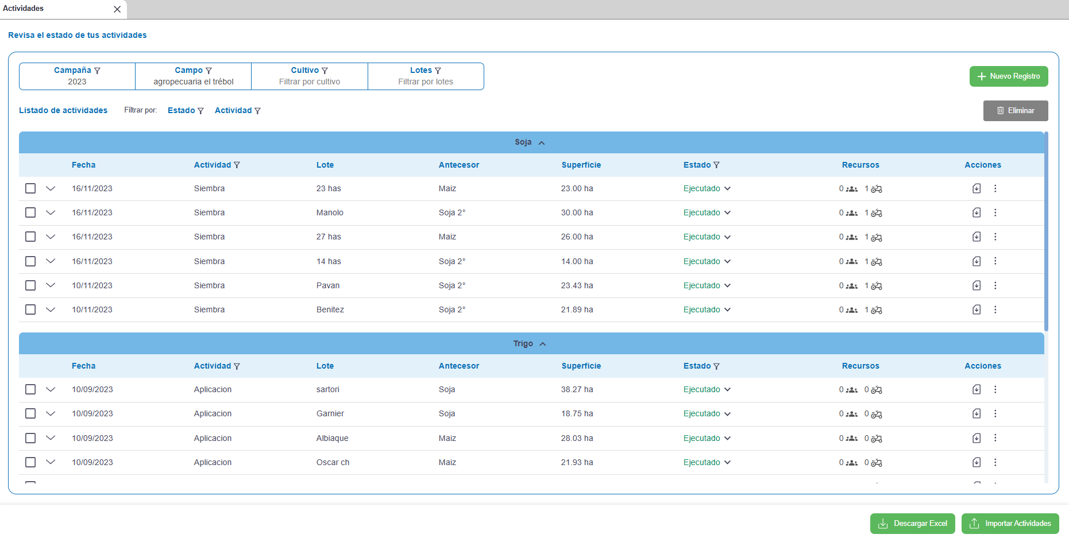
Task: Collapse the Soja group section
Action: 541,142
